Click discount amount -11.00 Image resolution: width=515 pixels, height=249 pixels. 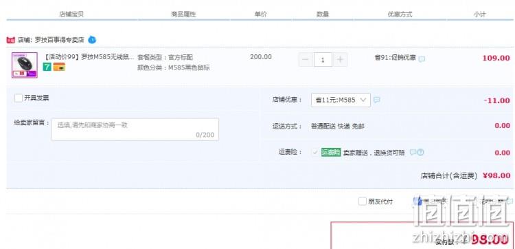[497, 100]
